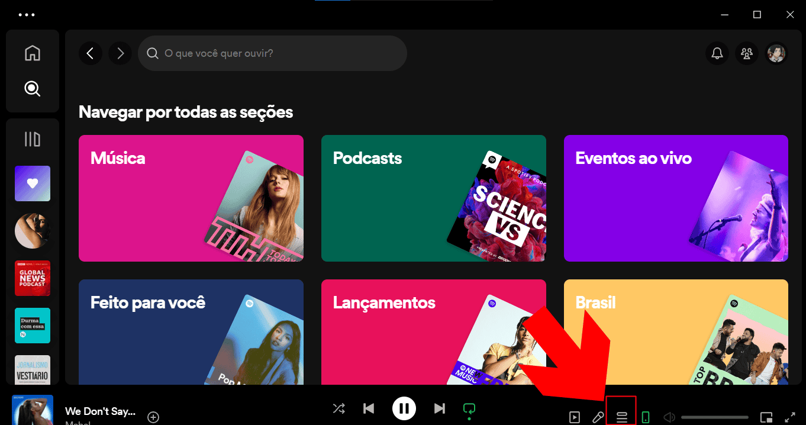Open the Friend Activity icon

tap(747, 53)
